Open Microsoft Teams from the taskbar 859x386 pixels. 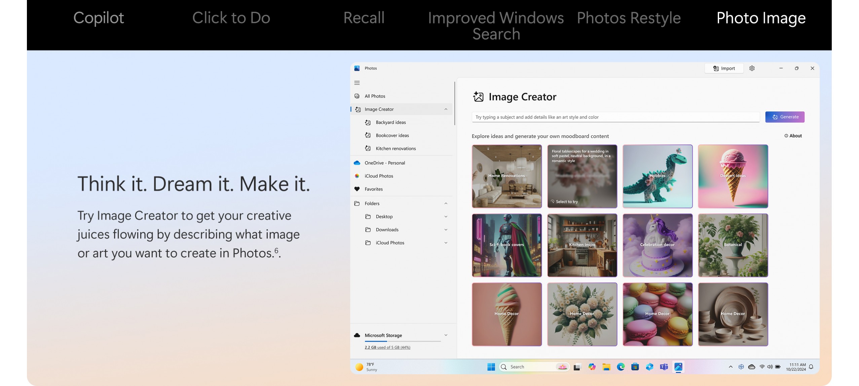(x=664, y=367)
